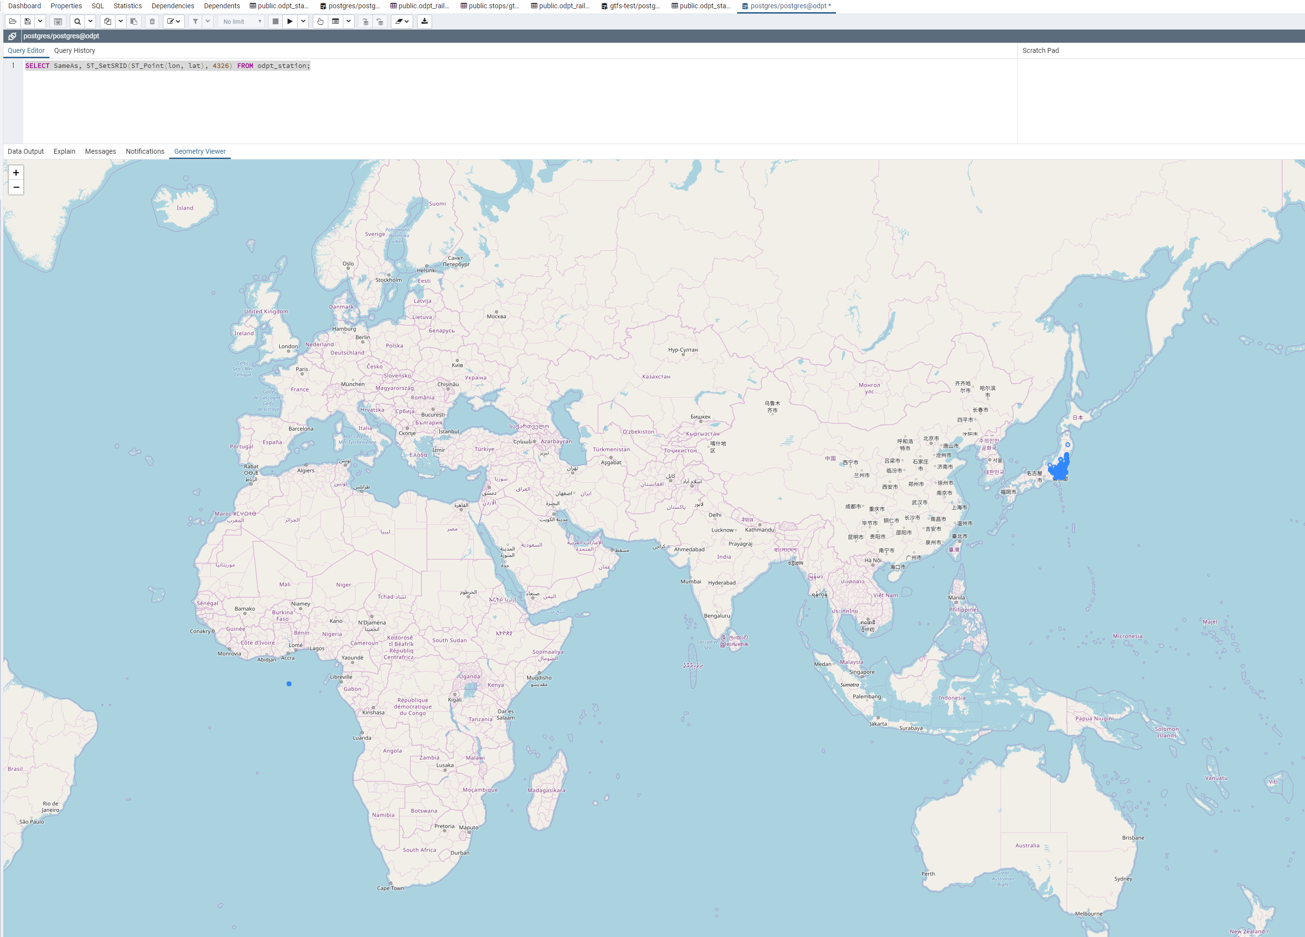Switch to the Messages tab
This screenshot has width=1305, height=937.
(100, 151)
